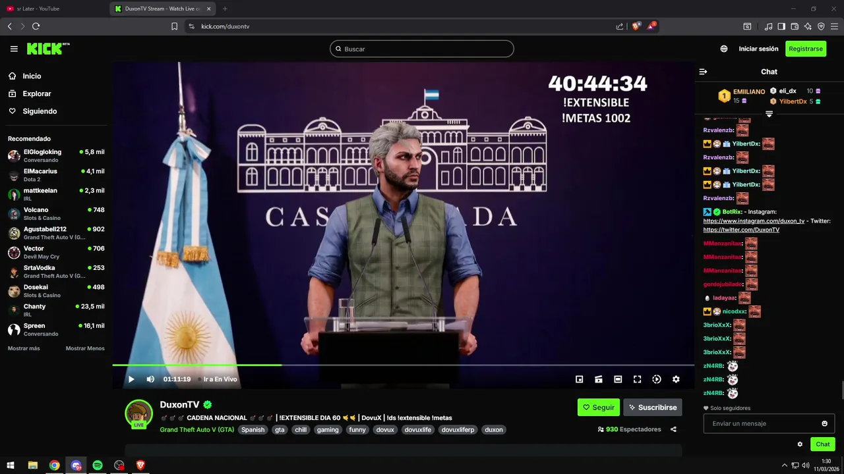This screenshot has height=474, width=844.
Task: Select the dovuxliferp tag
Action: (458, 430)
